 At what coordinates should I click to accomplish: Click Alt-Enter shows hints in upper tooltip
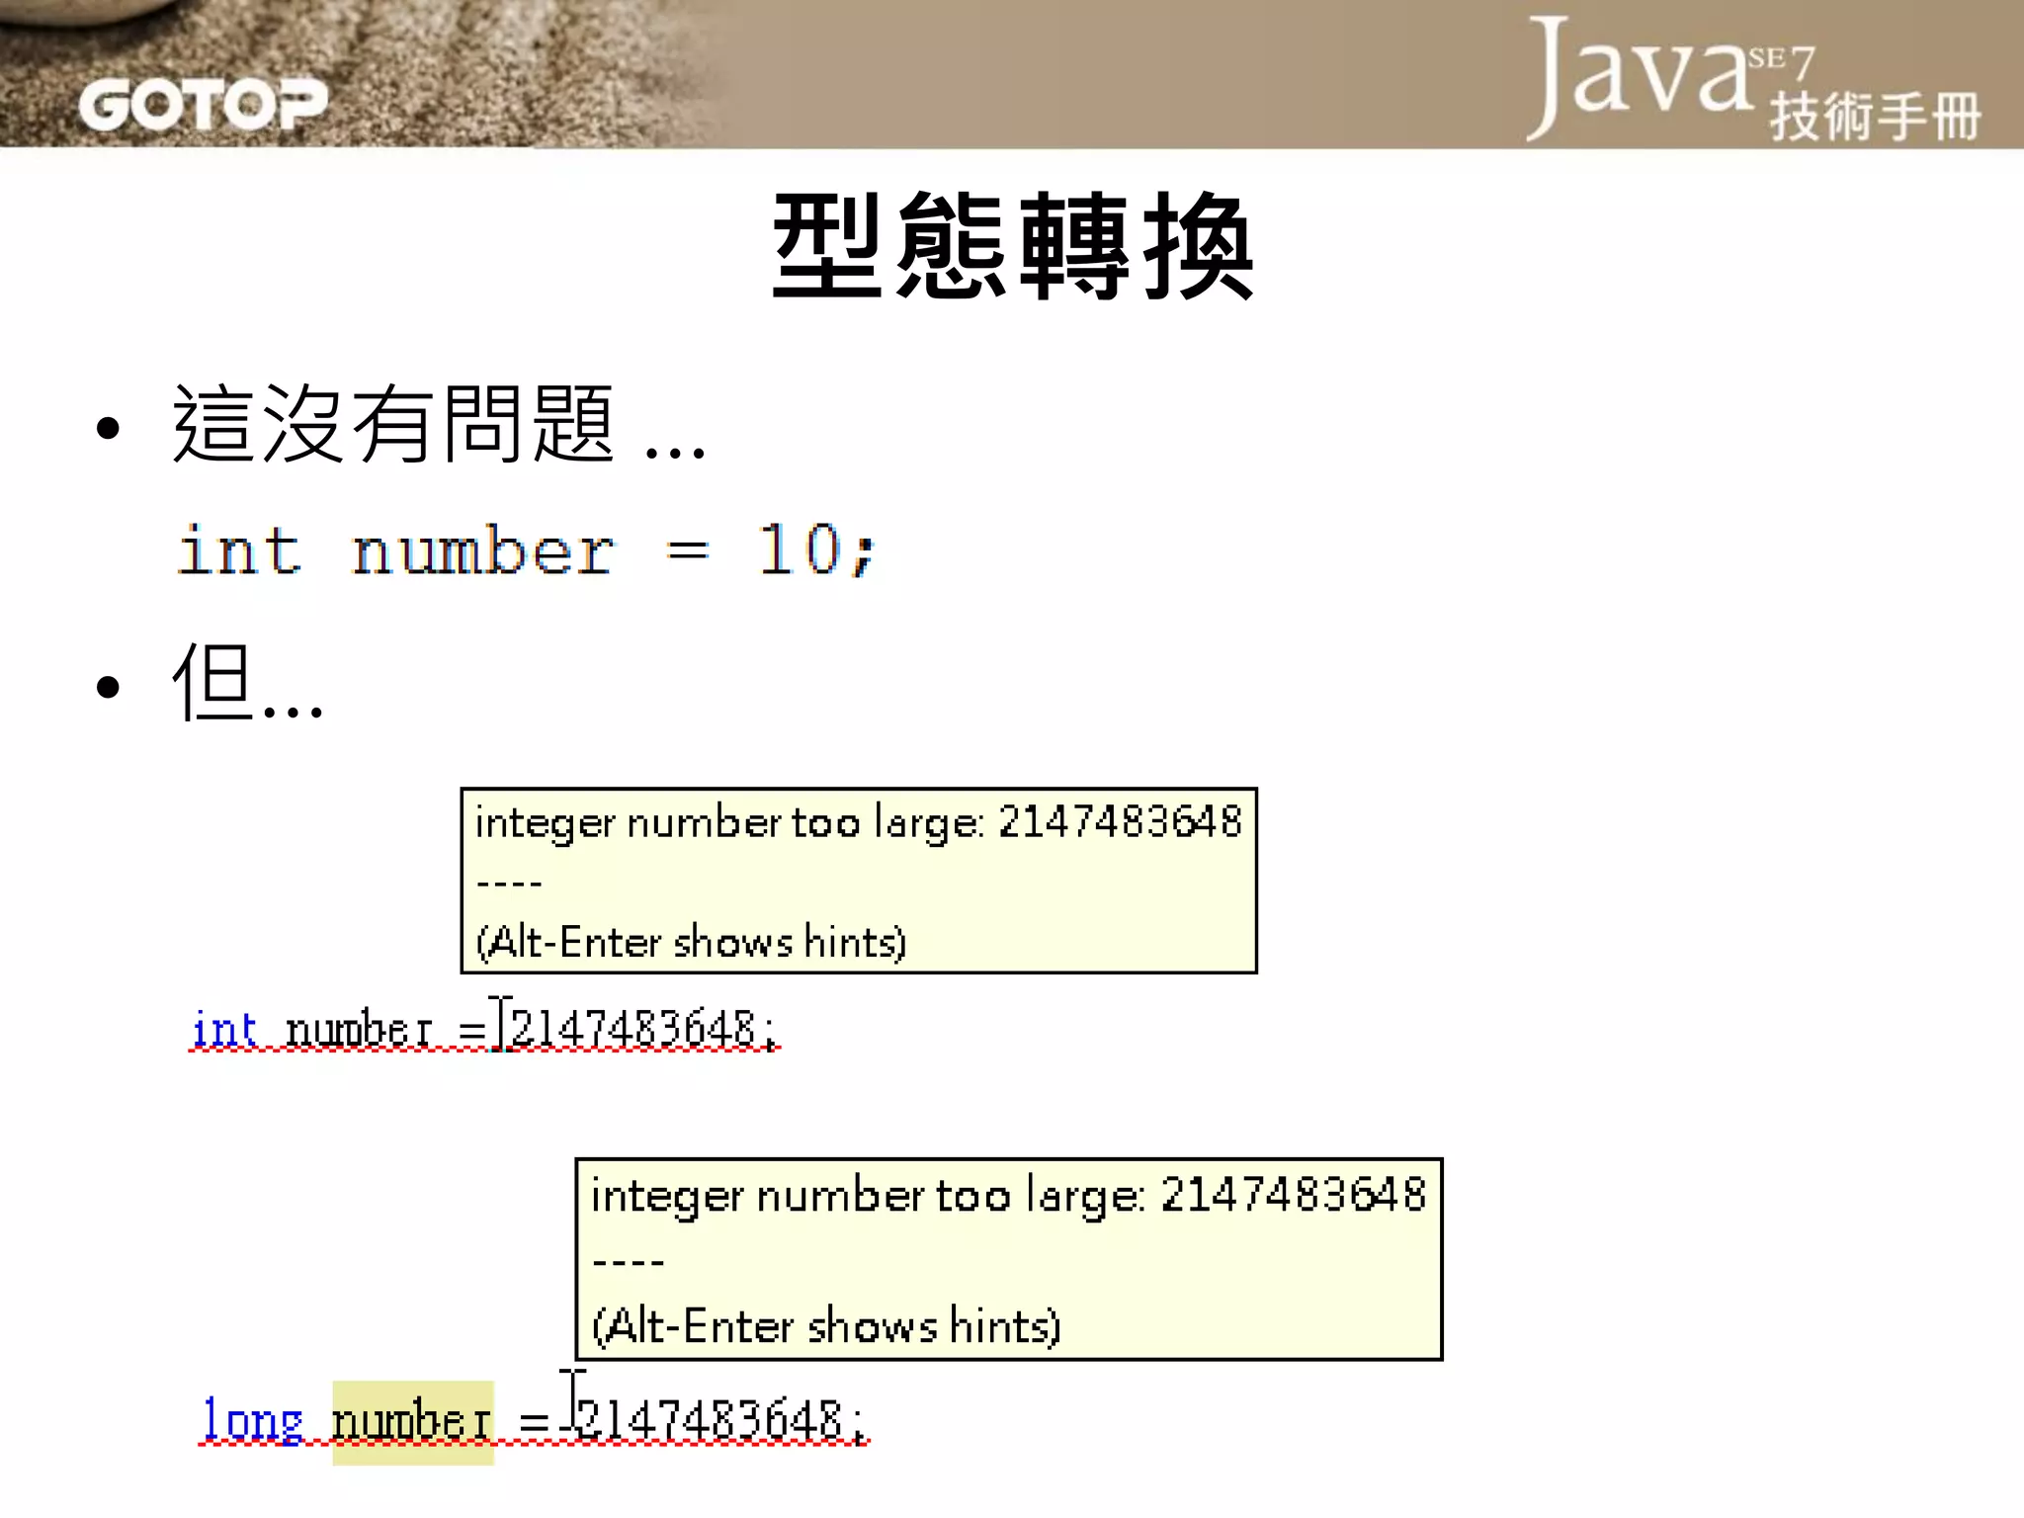[692, 942]
